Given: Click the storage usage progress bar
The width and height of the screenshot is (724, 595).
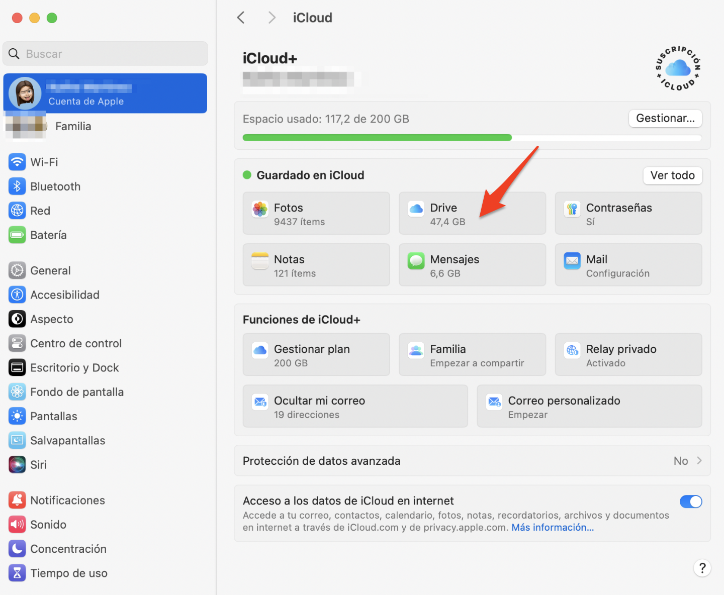Looking at the screenshot, I should coord(472,138).
